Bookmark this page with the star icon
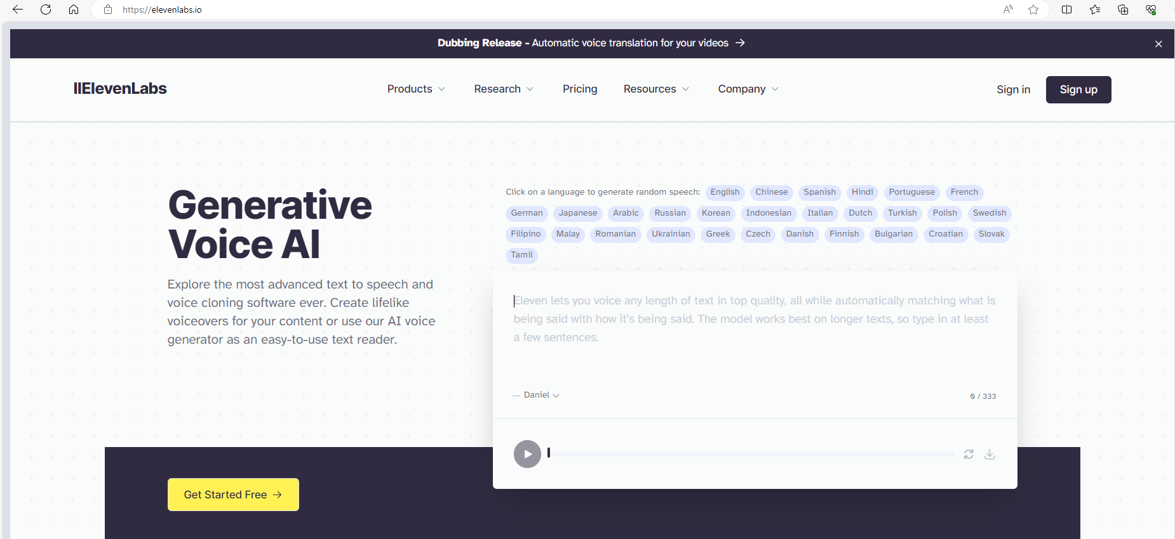The width and height of the screenshot is (1175, 539). pyautogui.click(x=1033, y=10)
